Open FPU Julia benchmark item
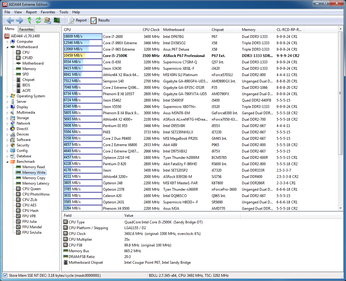Screen dimensions: 346x281 point(29,222)
